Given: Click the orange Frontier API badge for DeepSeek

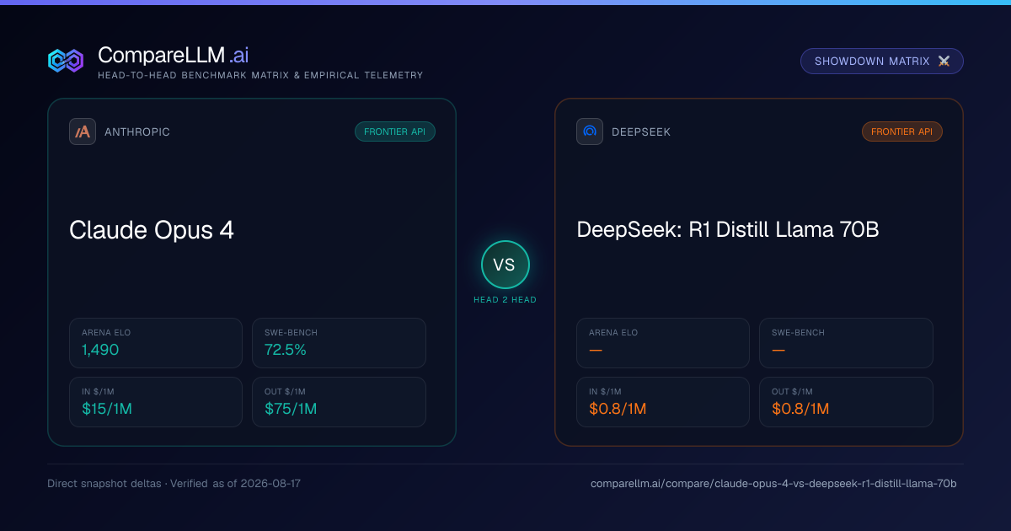Looking at the screenshot, I should [902, 131].
